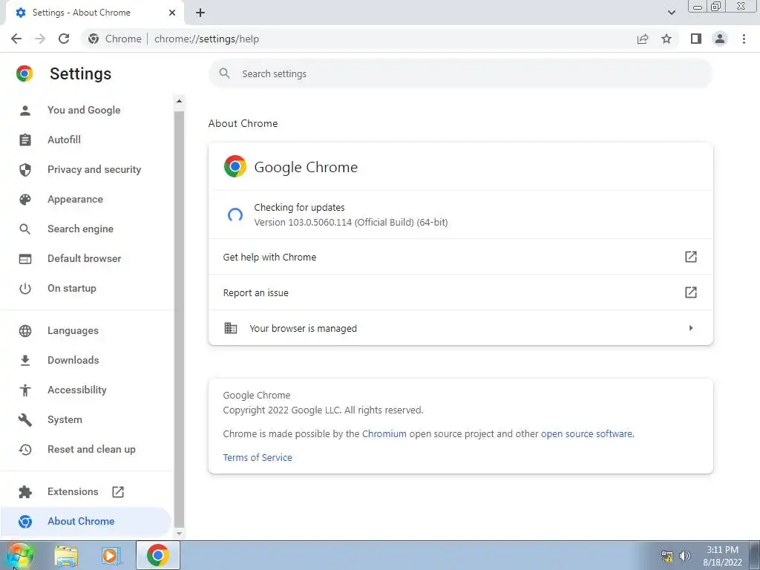Click Chrome icon on the taskbar
This screenshot has width=760, height=570.
click(x=158, y=555)
